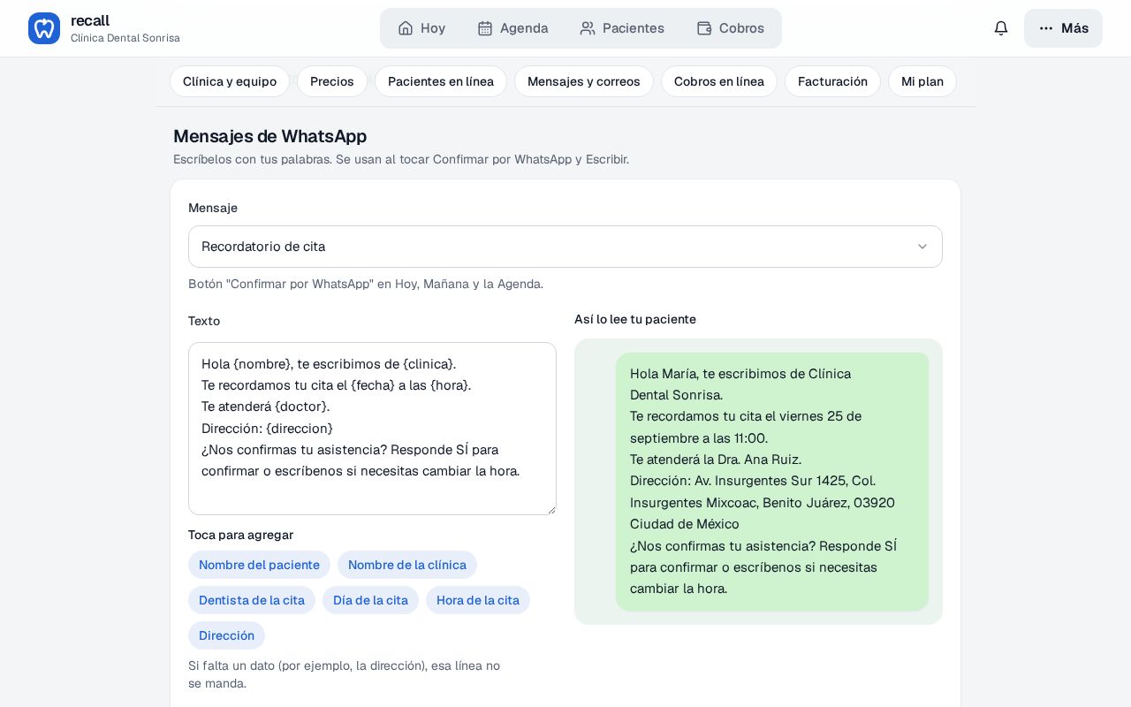Click the Mensajes de WhatsApp heading
Screen dimensions: 1131x707
[x=269, y=136]
